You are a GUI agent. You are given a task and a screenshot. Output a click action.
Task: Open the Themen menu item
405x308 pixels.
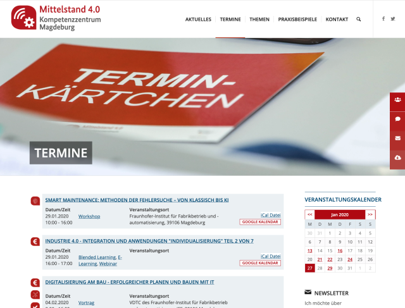[259, 20]
